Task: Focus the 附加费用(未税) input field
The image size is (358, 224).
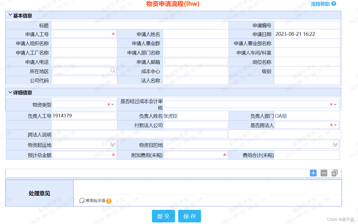Action: pyautogui.click(x=196, y=155)
